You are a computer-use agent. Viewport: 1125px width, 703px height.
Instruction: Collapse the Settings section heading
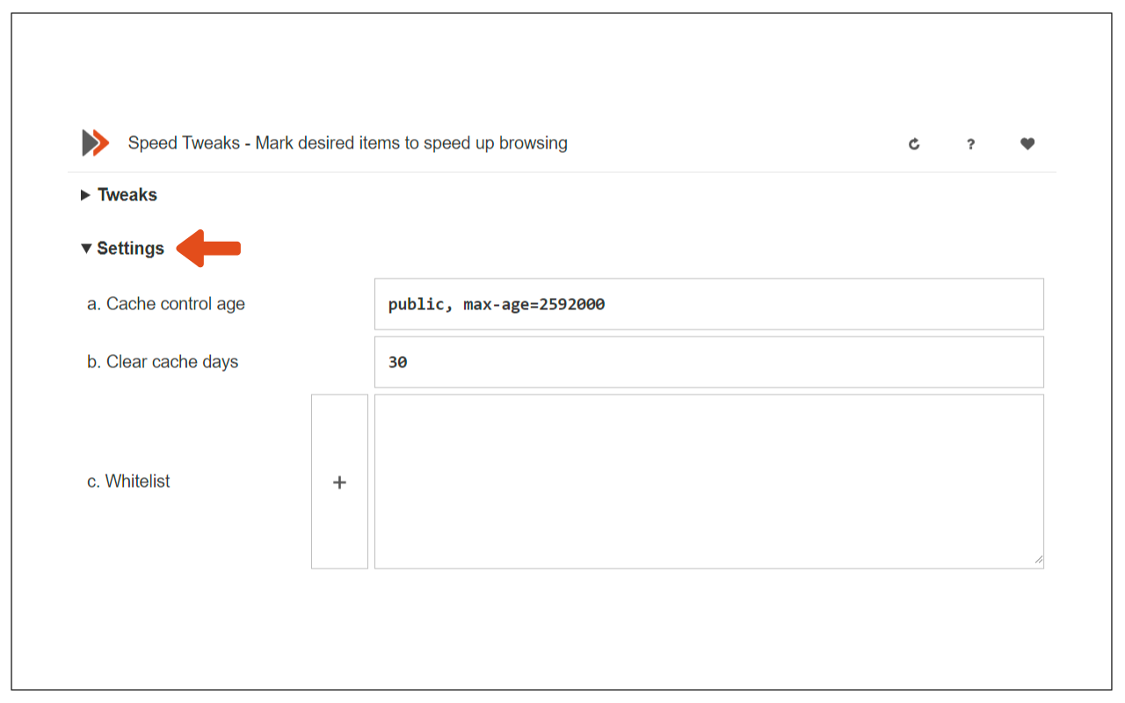point(130,249)
